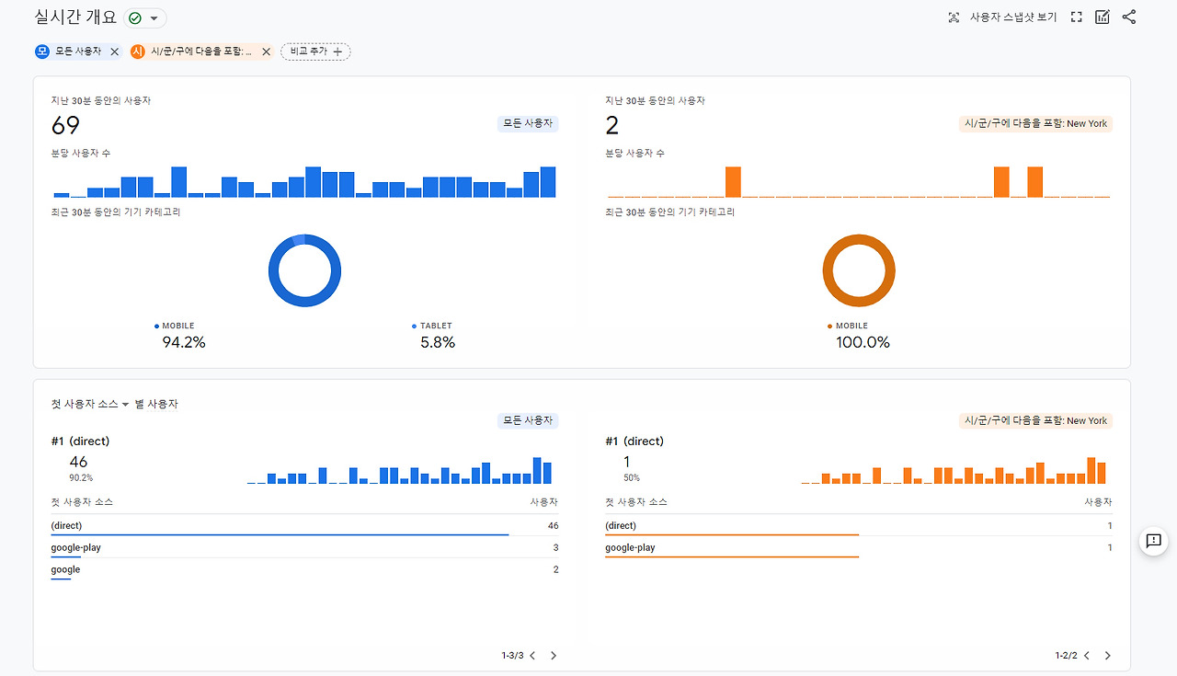The width and height of the screenshot is (1177, 676).
Task: Select the '모든 사용자' comparison chip
Action: [x=70, y=52]
